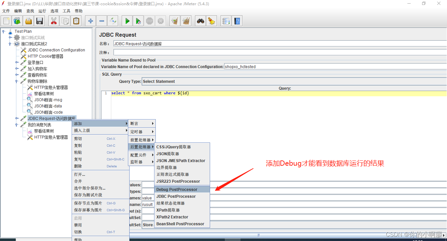Image resolution: width=447 pixels, height=241 pixels.
Task: Toggle expand handle of Test Plan node
Action: click(4, 31)
